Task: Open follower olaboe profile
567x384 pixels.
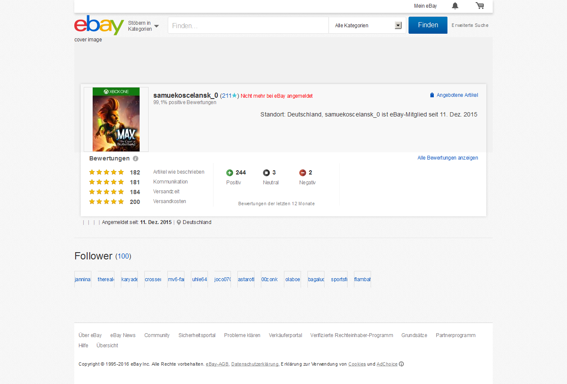Action: pos(292,279)
